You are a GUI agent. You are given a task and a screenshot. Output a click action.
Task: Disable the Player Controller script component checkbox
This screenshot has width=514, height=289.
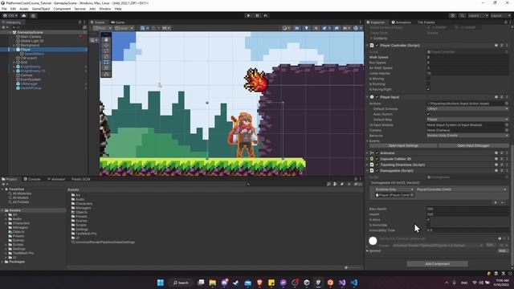coord(377,46)
